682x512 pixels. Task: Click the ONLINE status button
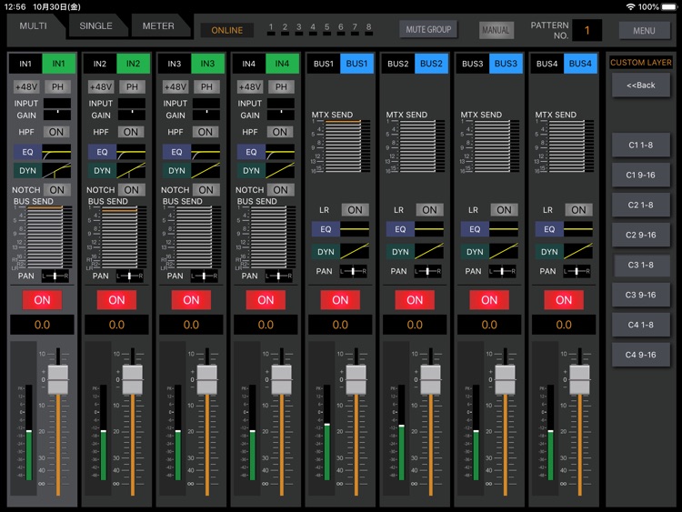tap(227, 30)
